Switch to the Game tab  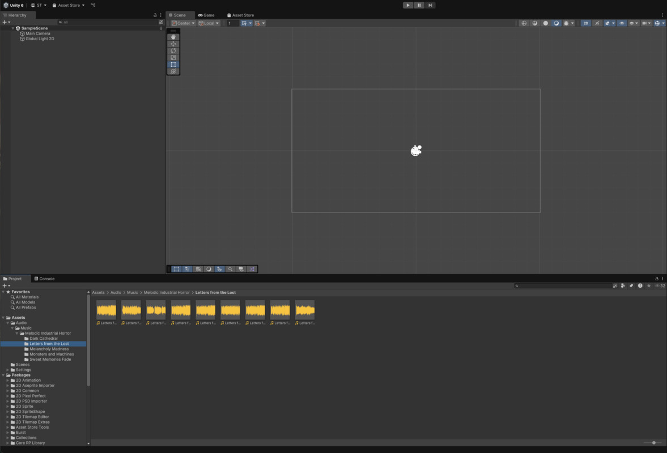[x=206, y=15]
